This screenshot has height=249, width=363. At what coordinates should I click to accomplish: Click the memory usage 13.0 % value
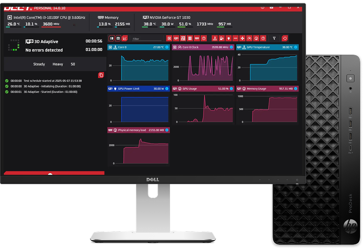(x=105, y=24)
